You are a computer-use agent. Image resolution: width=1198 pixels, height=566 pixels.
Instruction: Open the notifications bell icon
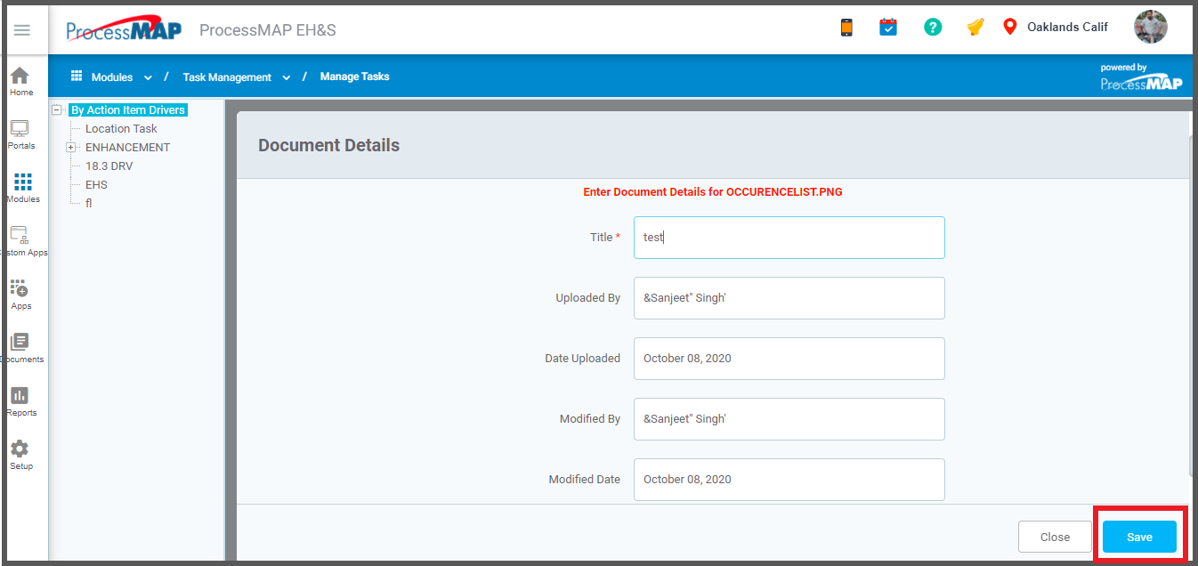(x=975, y=28)
